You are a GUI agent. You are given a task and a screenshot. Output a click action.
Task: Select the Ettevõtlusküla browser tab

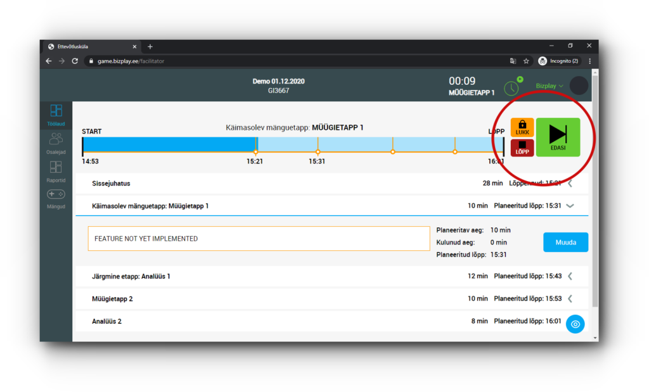[x=89, y=46]
